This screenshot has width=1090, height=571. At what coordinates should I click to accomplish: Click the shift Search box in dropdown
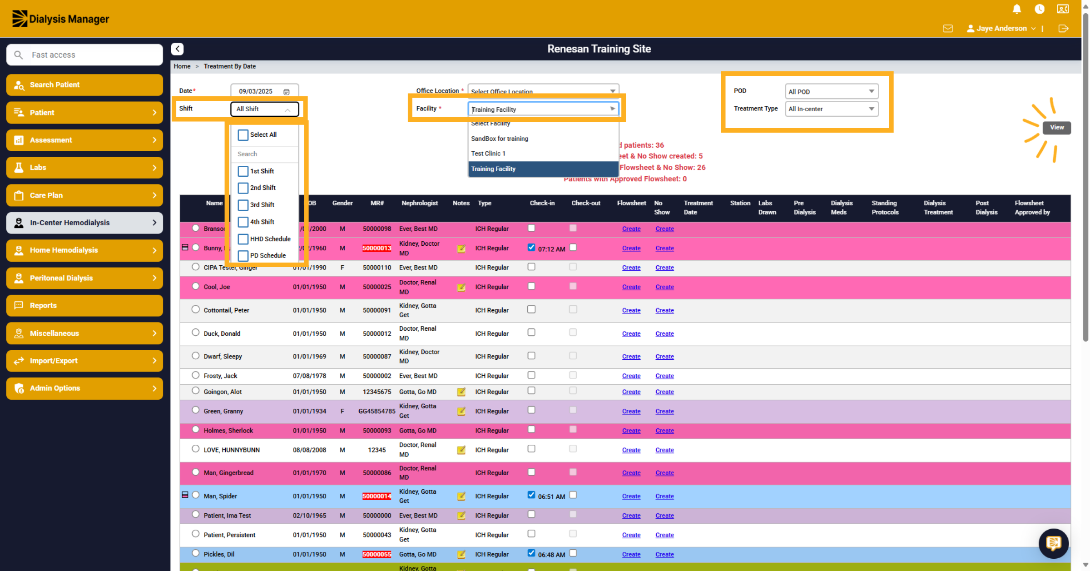point(265,154)
